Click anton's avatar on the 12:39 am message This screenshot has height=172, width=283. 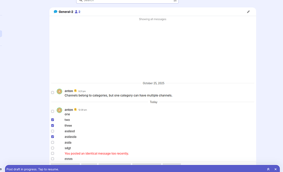pyautogui.click(x=59, y=110)
